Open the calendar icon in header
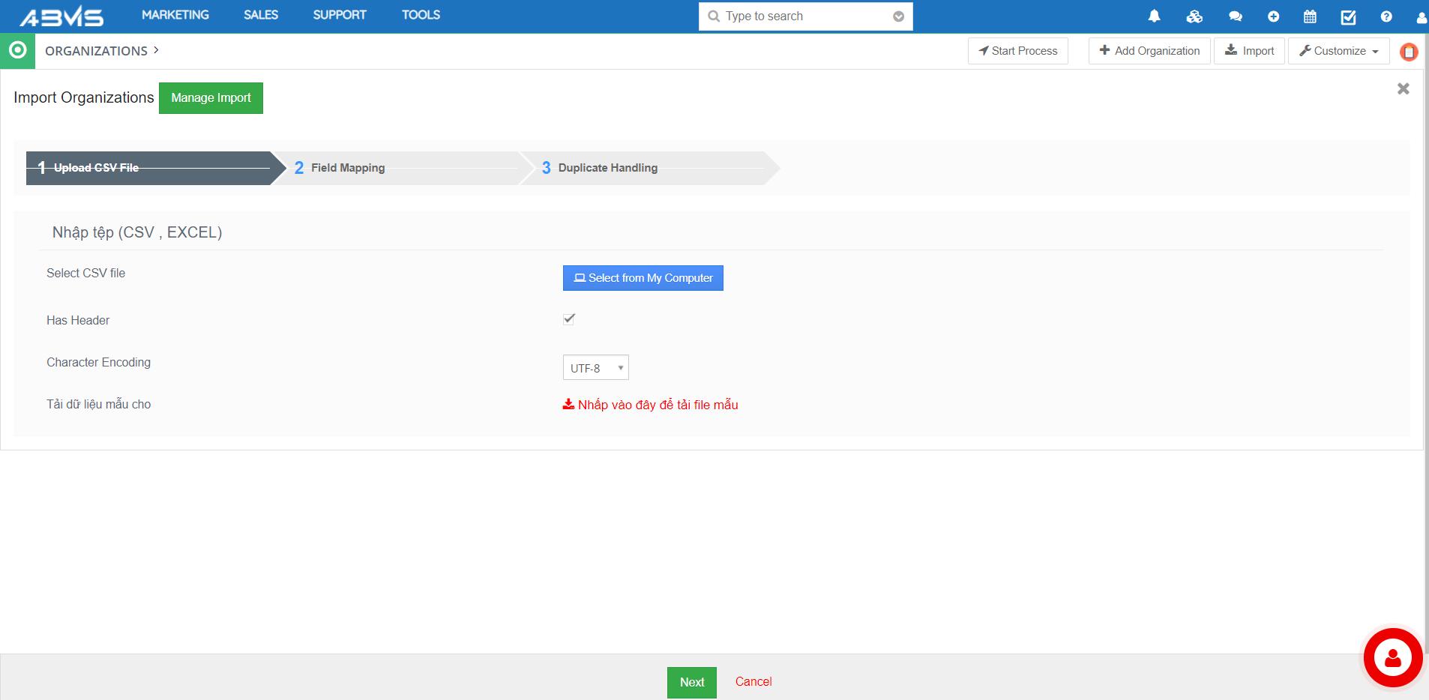The height and width of the screenshot is (700, 1429). (x=1310, y=16)
